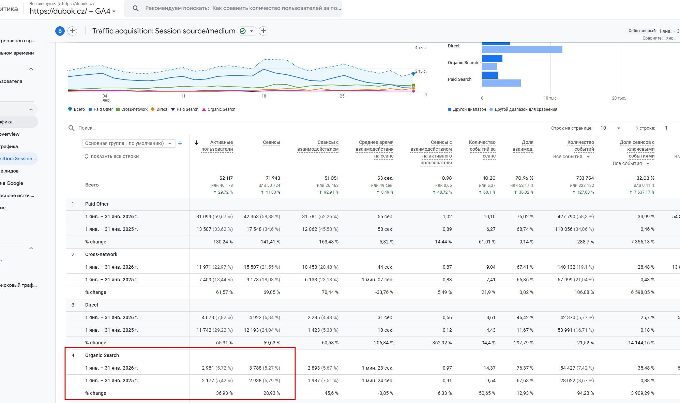
Task: Click into the table Поиск search field
Action: click(x=136, y=128)
